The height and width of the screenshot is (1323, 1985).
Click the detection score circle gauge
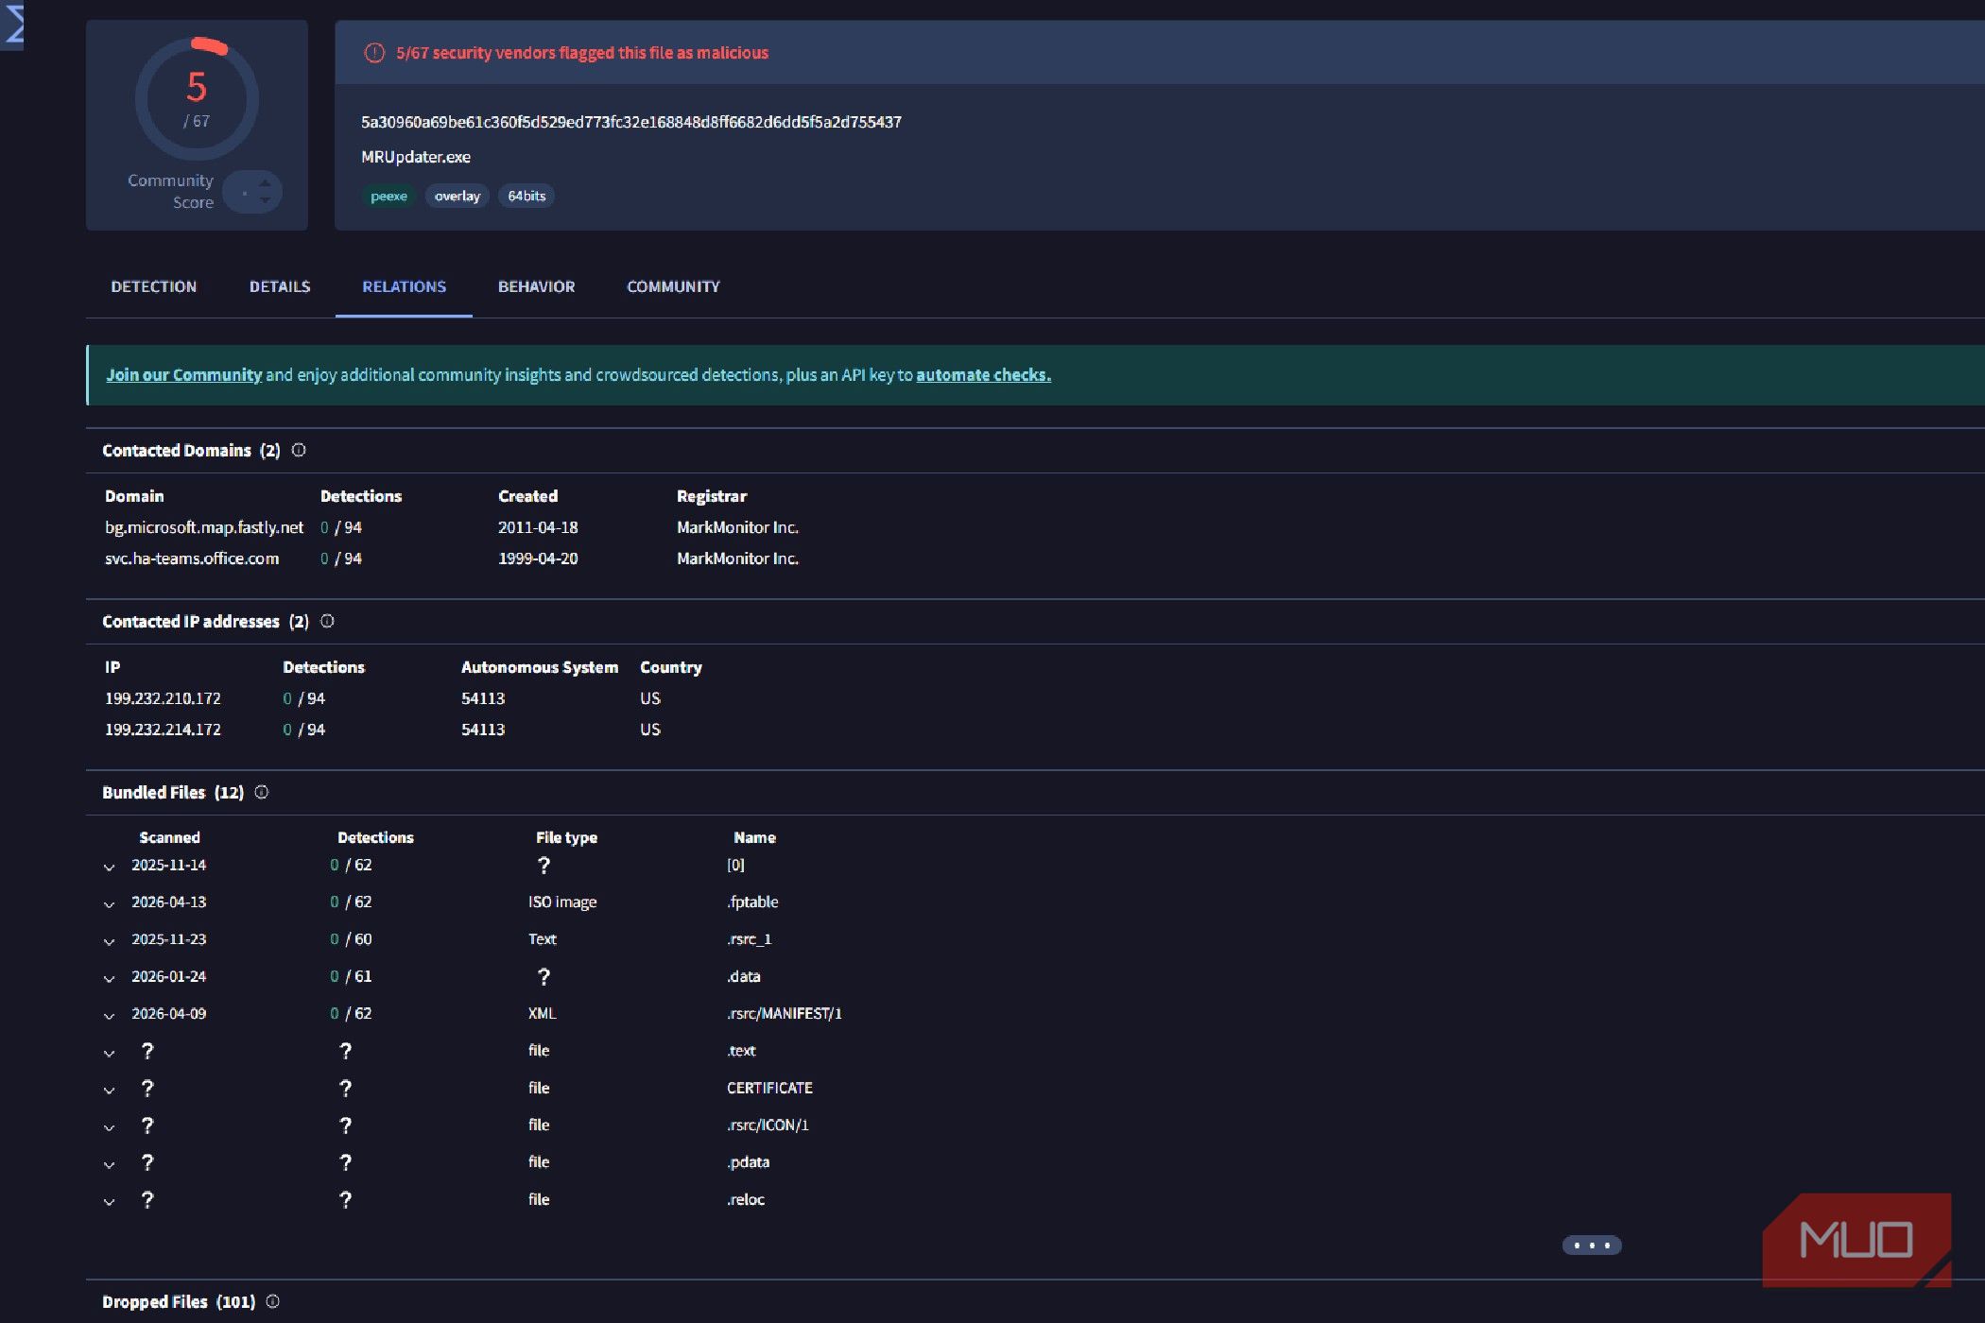click(197, 98)
